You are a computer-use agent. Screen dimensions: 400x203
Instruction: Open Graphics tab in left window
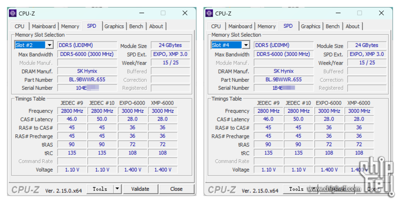(114, 26)
